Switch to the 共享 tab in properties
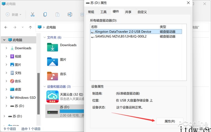211x132 pixels. (128, 12)
